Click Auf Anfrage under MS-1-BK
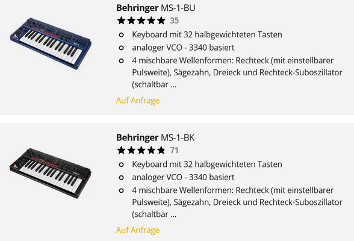The height and width of the screenshot is (241, 354). (x=138, y=230)
